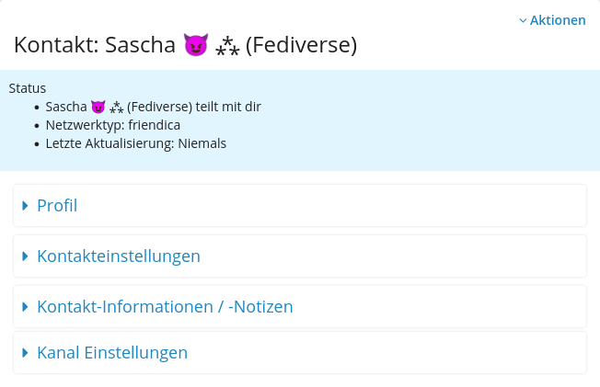Image resolution: width=600 pixels, height=387 pixels.
Task: Click the triangle arrow beside Kanal Einstellungen
Action: pos(25,353)
